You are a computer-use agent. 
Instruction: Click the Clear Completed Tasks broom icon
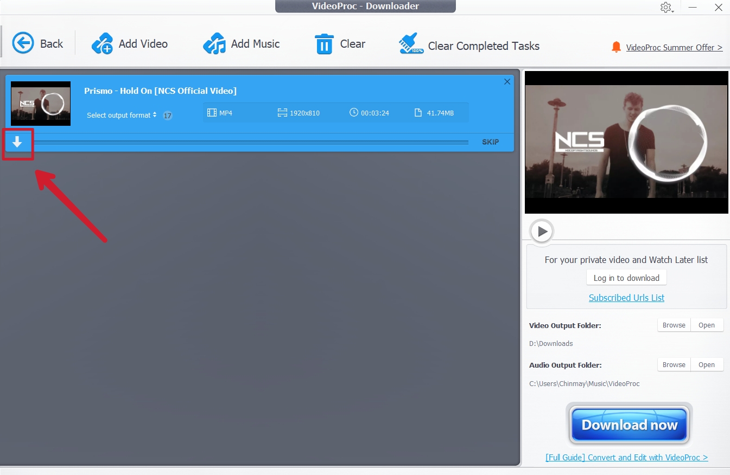[x=411, y=43]
